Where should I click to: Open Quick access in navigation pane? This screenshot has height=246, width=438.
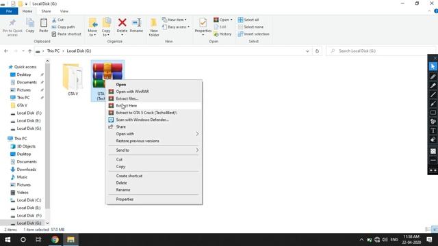click(x=25, y=67)
